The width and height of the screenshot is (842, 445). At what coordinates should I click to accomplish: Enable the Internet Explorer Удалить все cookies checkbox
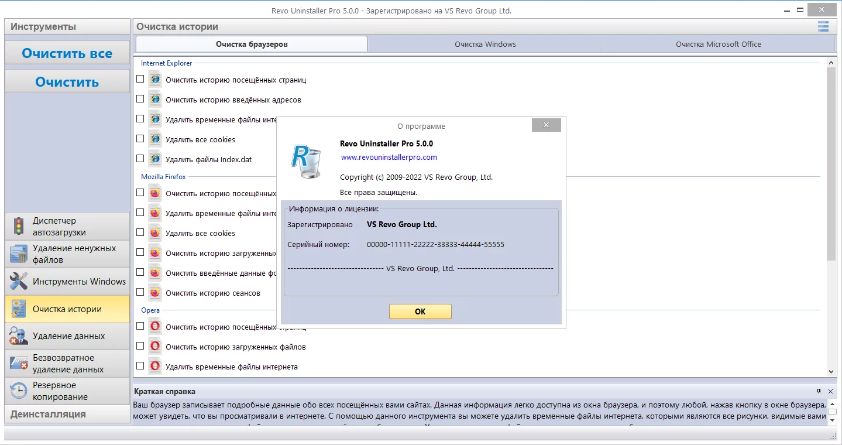pyautogui.click(x=140, y=138)
